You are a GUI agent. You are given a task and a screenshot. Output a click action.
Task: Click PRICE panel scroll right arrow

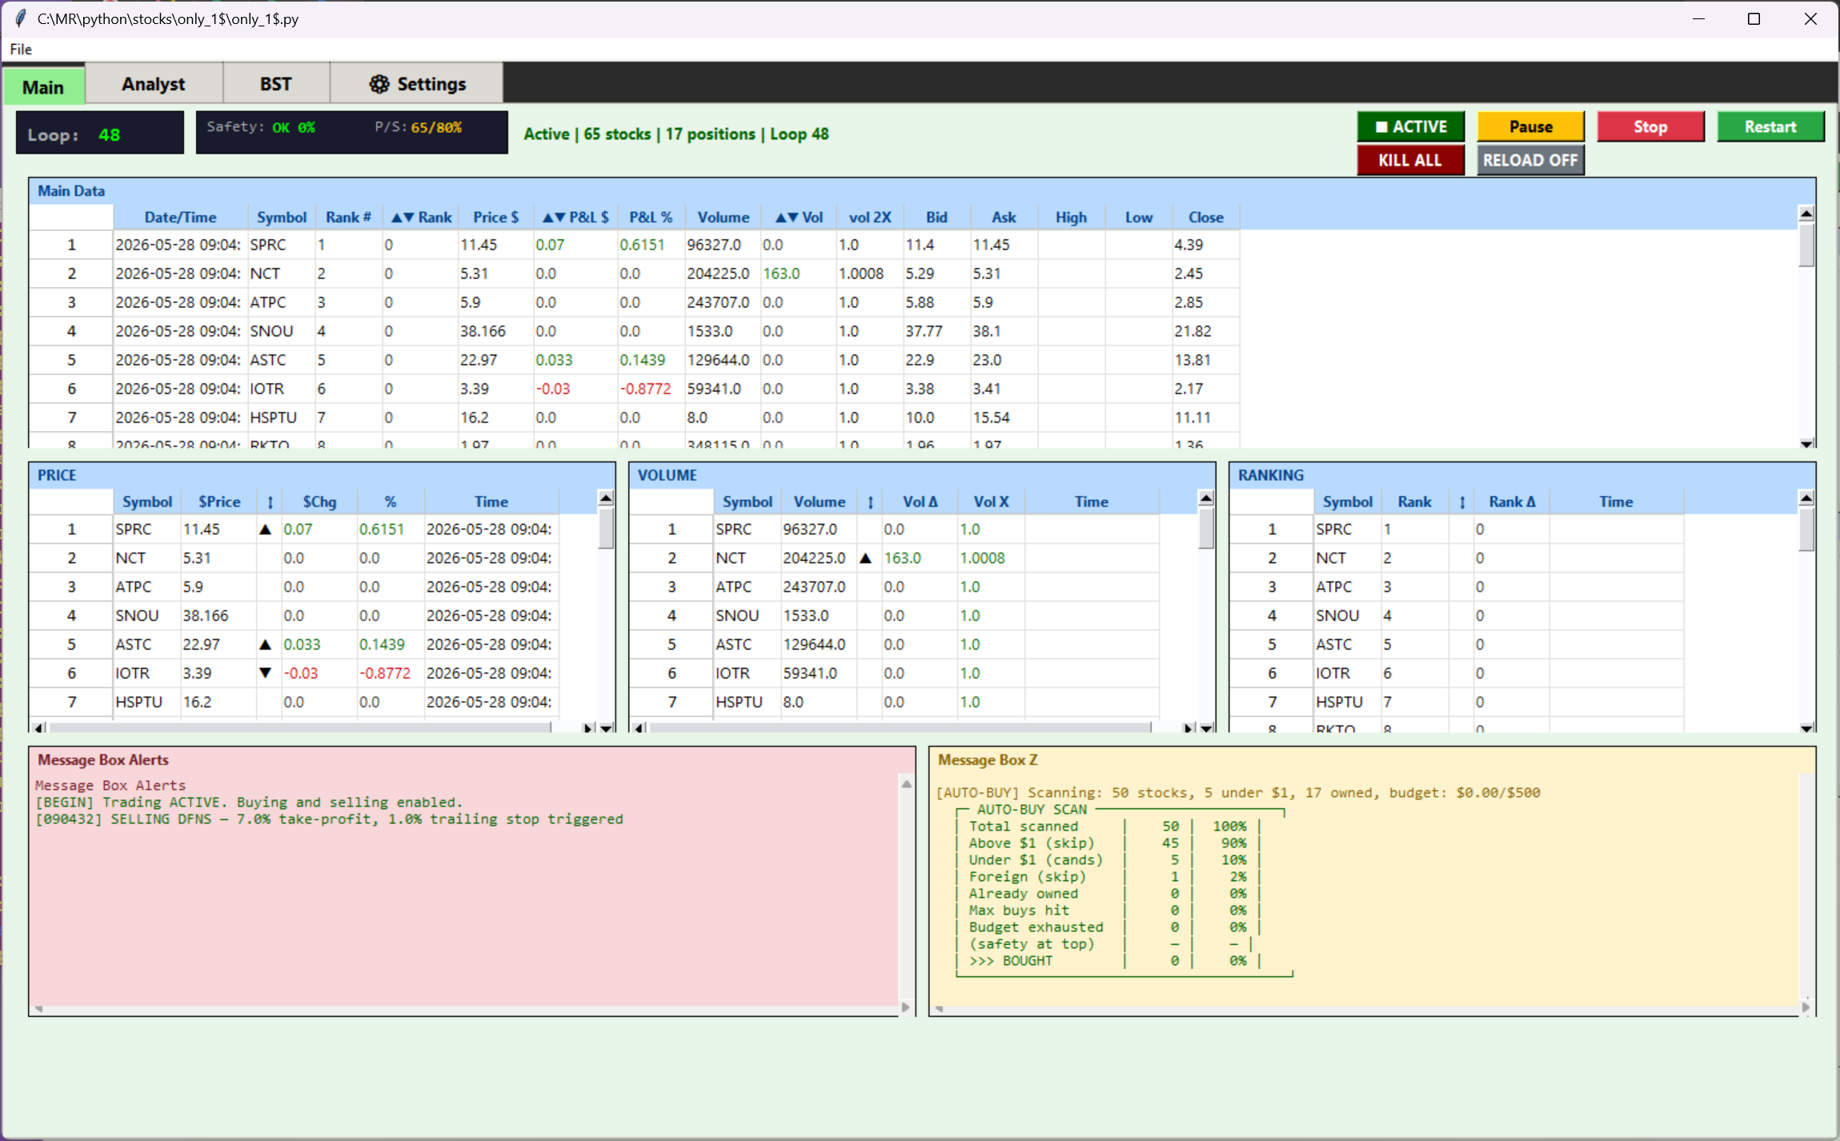click(x=588, y=727)
